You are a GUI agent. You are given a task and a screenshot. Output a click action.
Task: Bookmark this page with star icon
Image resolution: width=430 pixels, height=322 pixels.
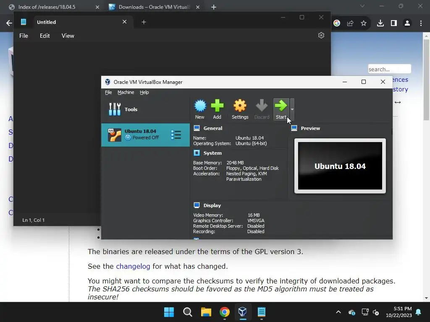(364, 23)
